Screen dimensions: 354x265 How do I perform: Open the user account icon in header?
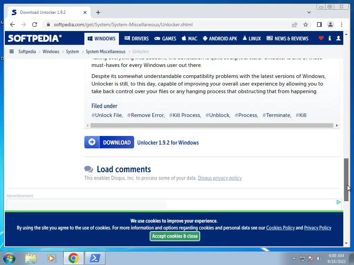tap(338, 38)
